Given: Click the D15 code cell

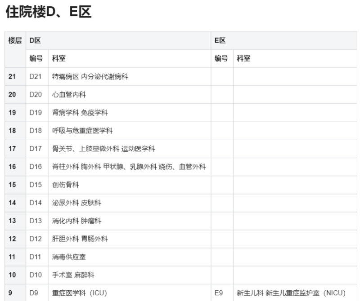Looking at the screenshot, I should click(x=37, y=185).
